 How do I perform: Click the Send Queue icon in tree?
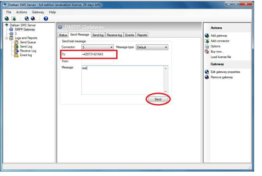pyautogui.click(x=17, y=42)
